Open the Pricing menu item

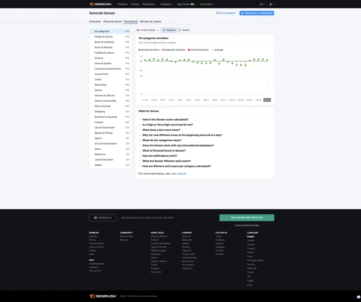(135, 4)
